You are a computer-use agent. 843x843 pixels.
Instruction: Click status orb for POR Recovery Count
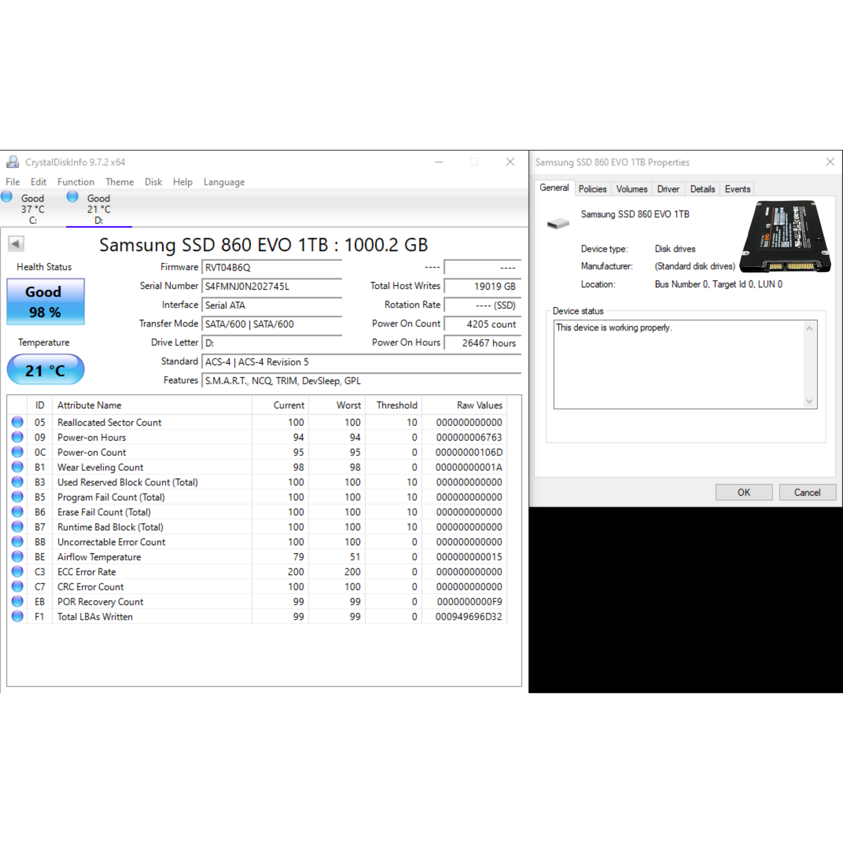point(18,601)
